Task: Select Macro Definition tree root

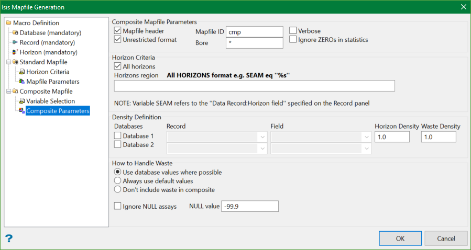Action: [x=36, y=23]
